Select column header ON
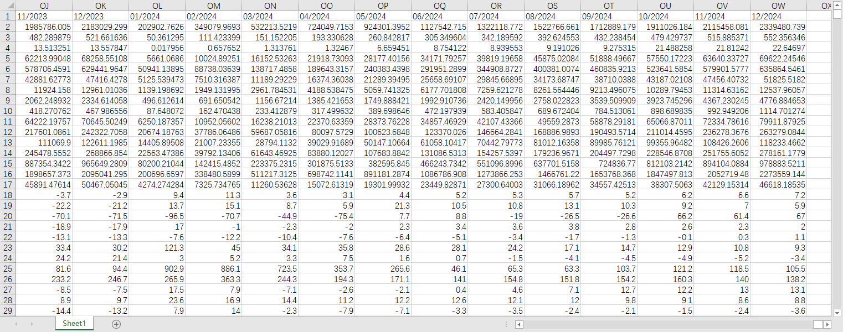843x332 pixels. (x=270, y=6)
